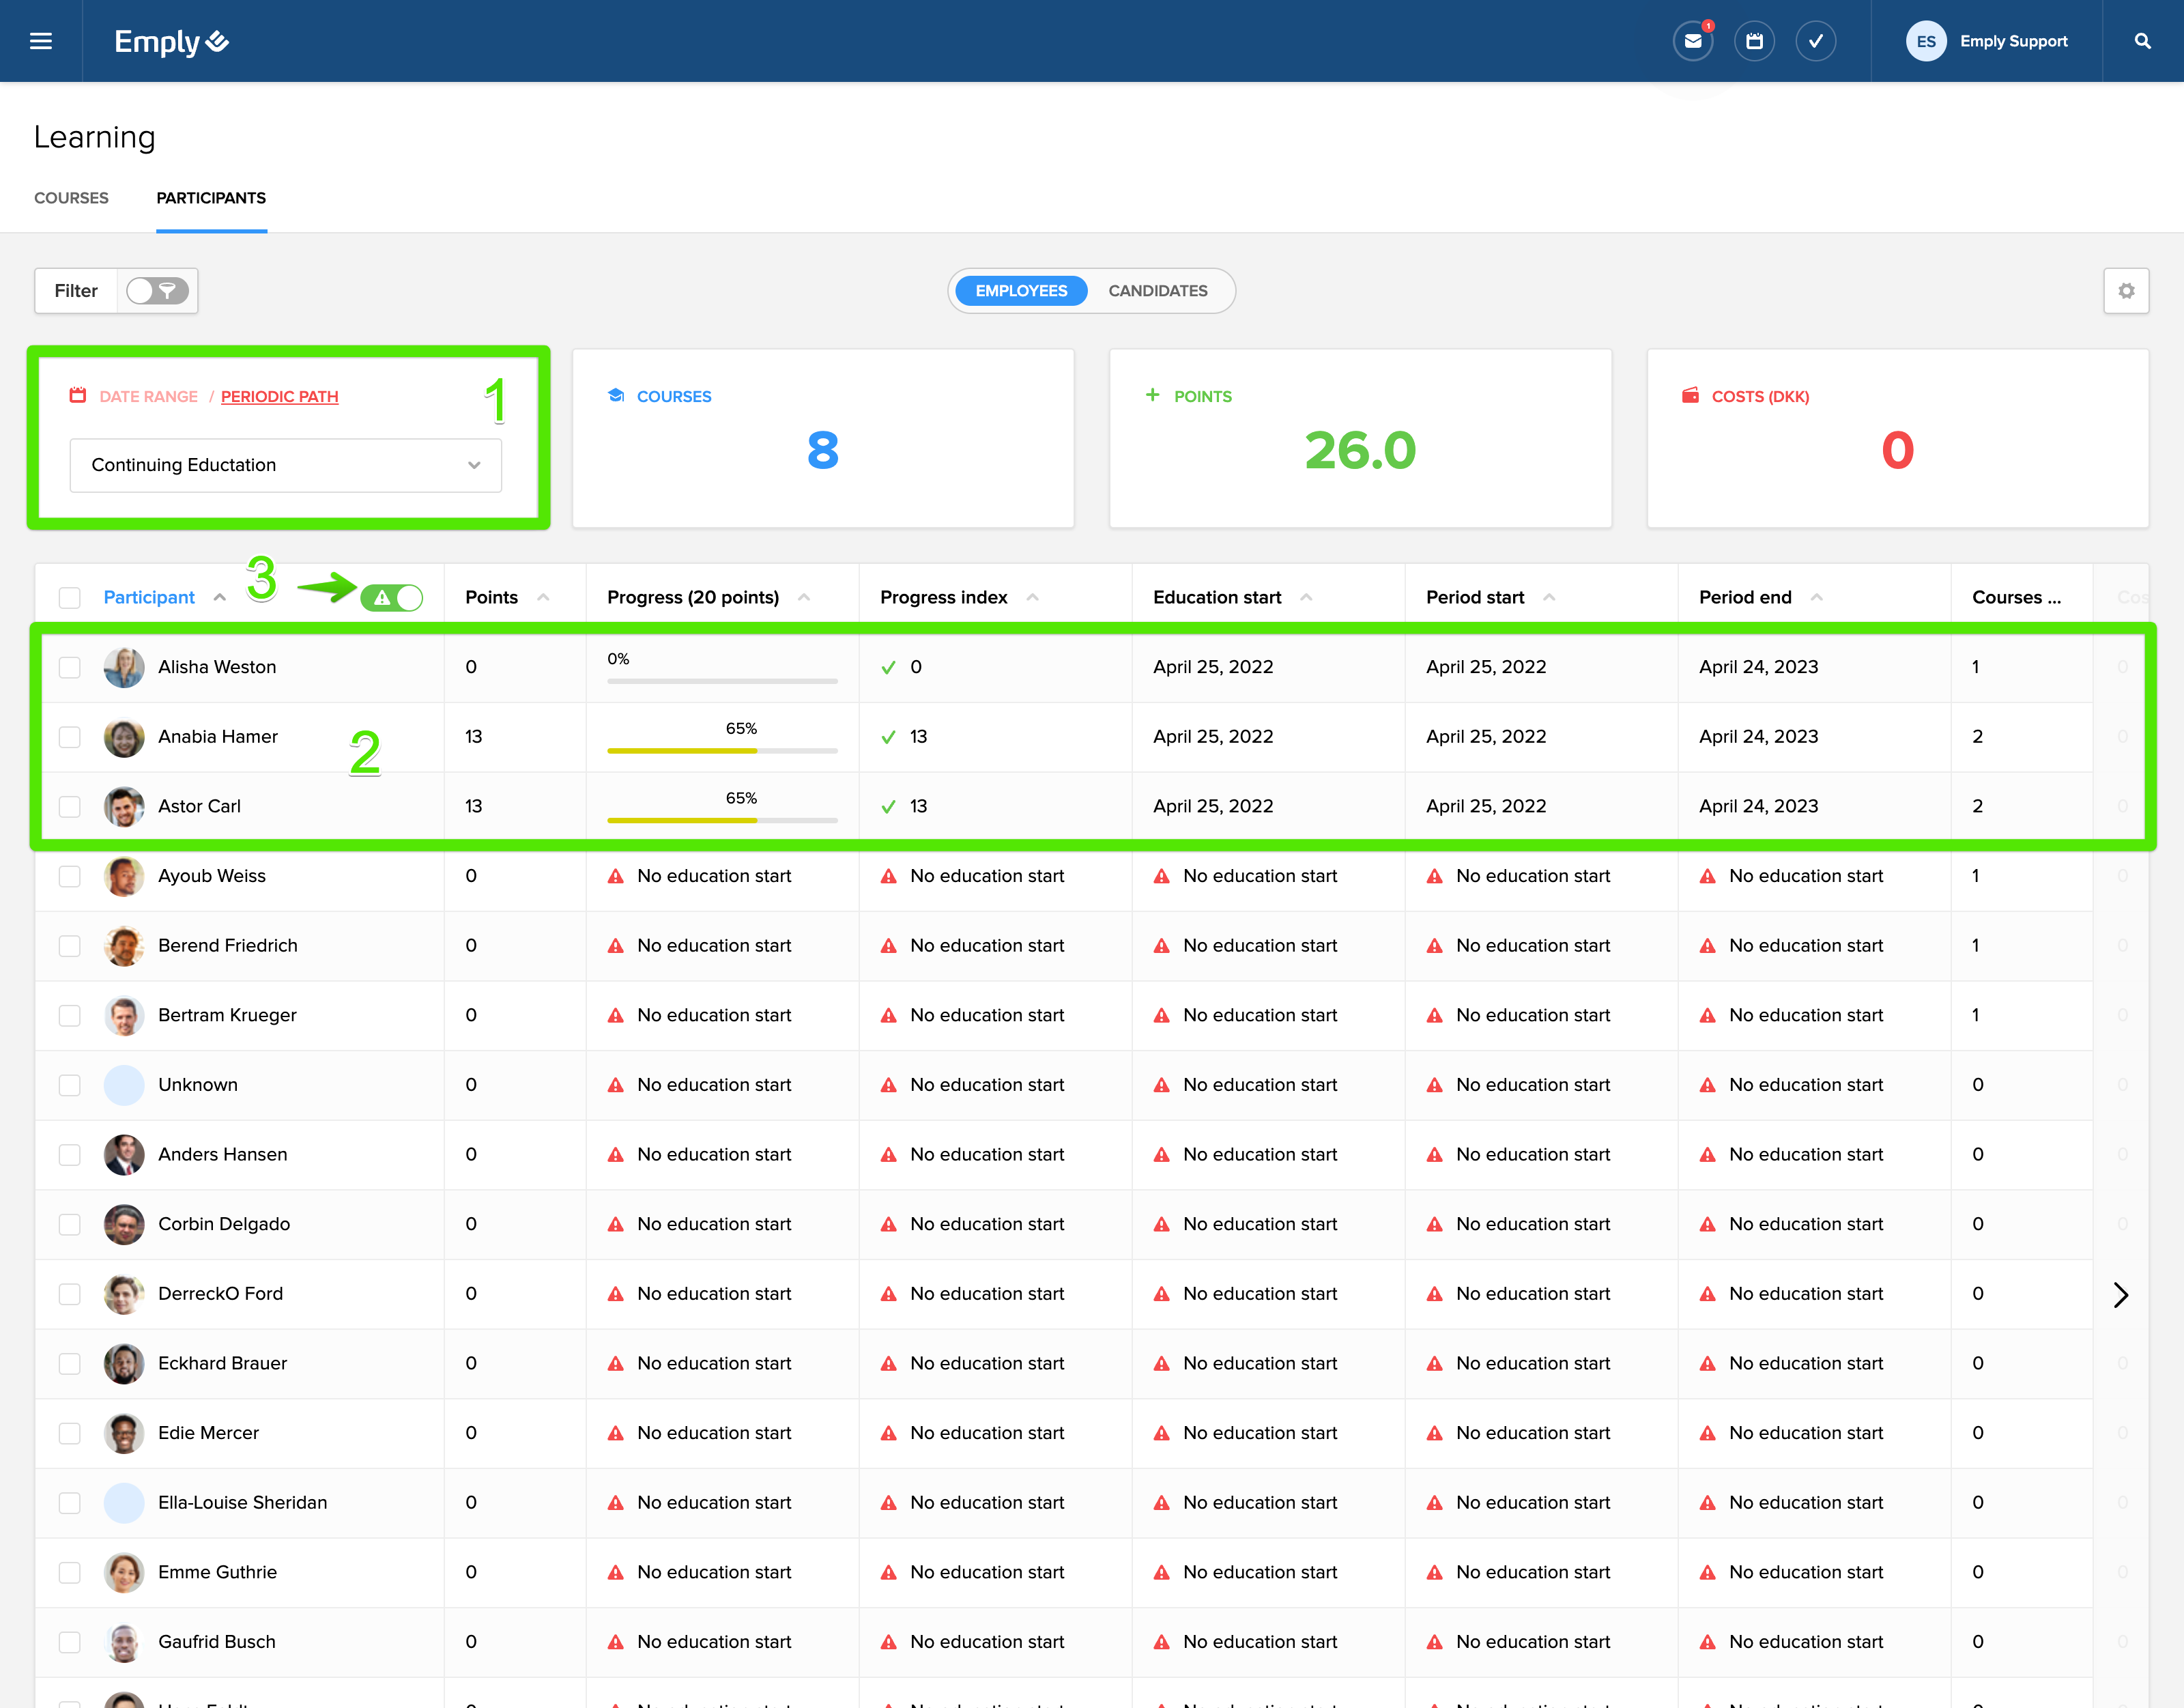Open the calendar icon in header
The width and height of the screenshot is (2184, 1708).
click(1754, 41)
